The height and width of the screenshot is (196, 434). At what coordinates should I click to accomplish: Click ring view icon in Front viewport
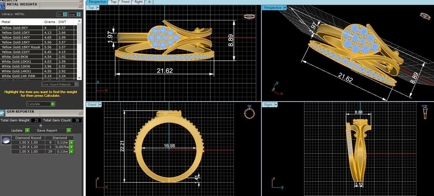pos(249,112)
